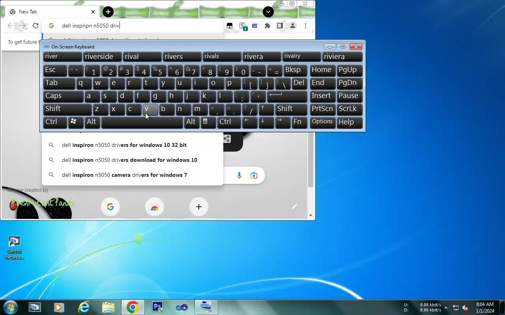Choose the 'rivera' word prediction

(262, 57)
